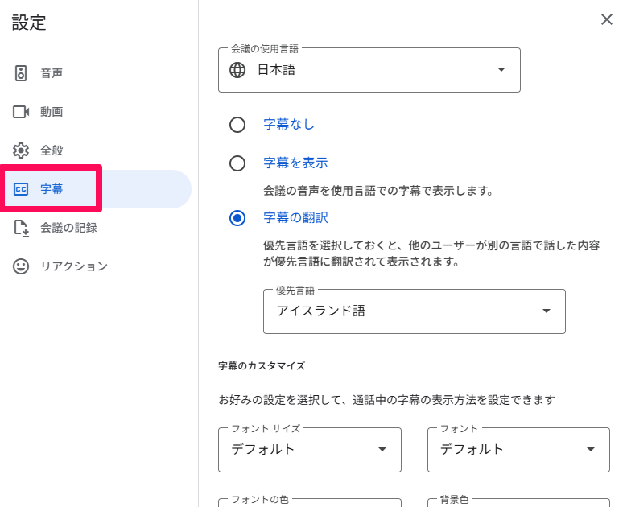627x507 pixels.
Task: Click the 字幕を表示 label text
Action: click(x=295, y=163)
